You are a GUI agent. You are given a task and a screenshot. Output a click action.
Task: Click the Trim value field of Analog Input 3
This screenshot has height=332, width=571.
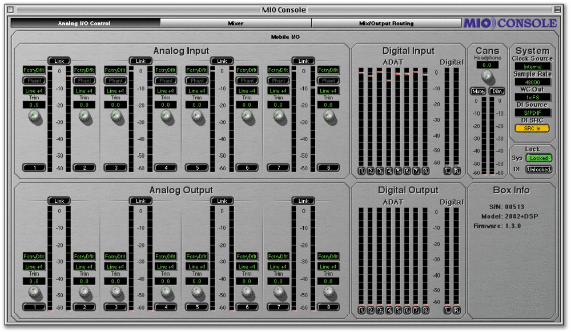click(115, 105)
